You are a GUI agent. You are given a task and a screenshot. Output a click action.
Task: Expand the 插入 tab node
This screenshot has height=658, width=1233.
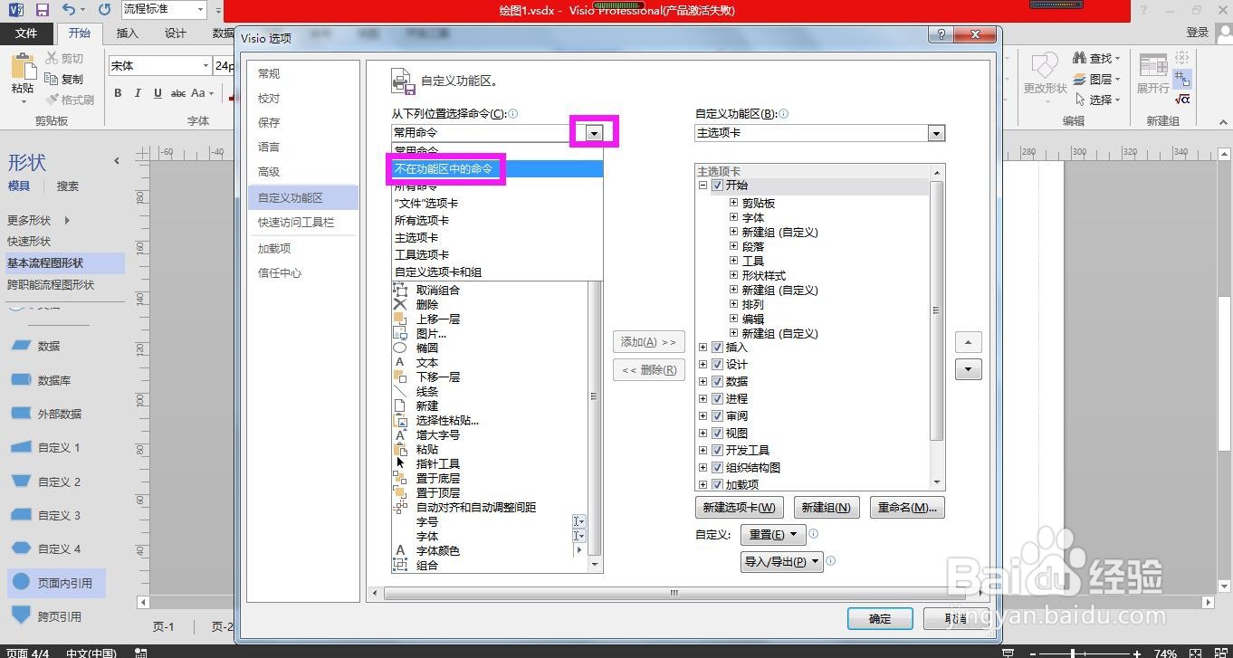pyautogui.click(x=703, y=347)
